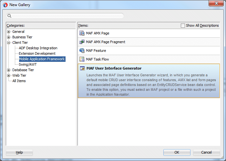Choose the MAF AMX Page Fragment item

[149, 42]
